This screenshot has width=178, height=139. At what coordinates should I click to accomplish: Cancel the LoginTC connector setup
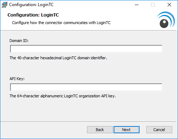pos(159,130)
